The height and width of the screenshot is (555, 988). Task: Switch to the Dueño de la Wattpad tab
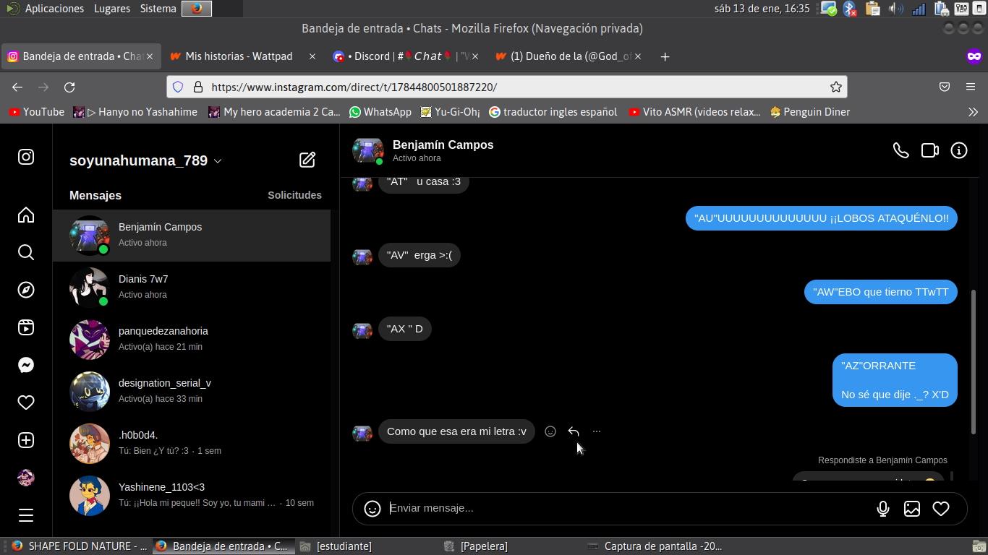tap(569, 56)
